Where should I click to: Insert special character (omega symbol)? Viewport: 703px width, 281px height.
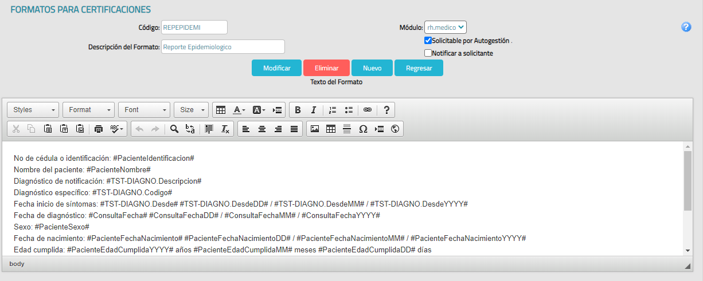363,129
